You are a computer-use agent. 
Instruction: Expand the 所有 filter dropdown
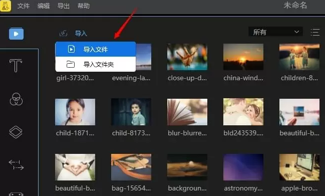tap(275, 32)
